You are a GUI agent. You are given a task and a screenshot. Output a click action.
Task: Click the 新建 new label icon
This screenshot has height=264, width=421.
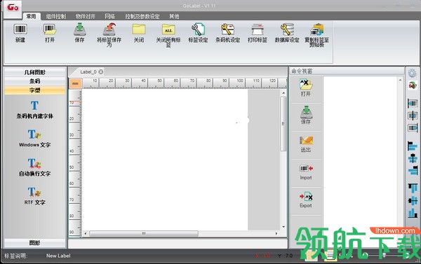(x=20, y=29)
